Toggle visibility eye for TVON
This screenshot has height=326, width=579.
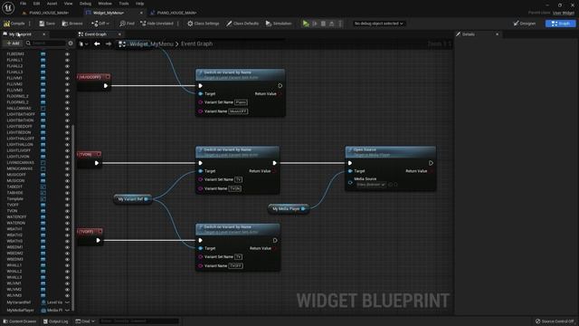[x=67, y=211]
